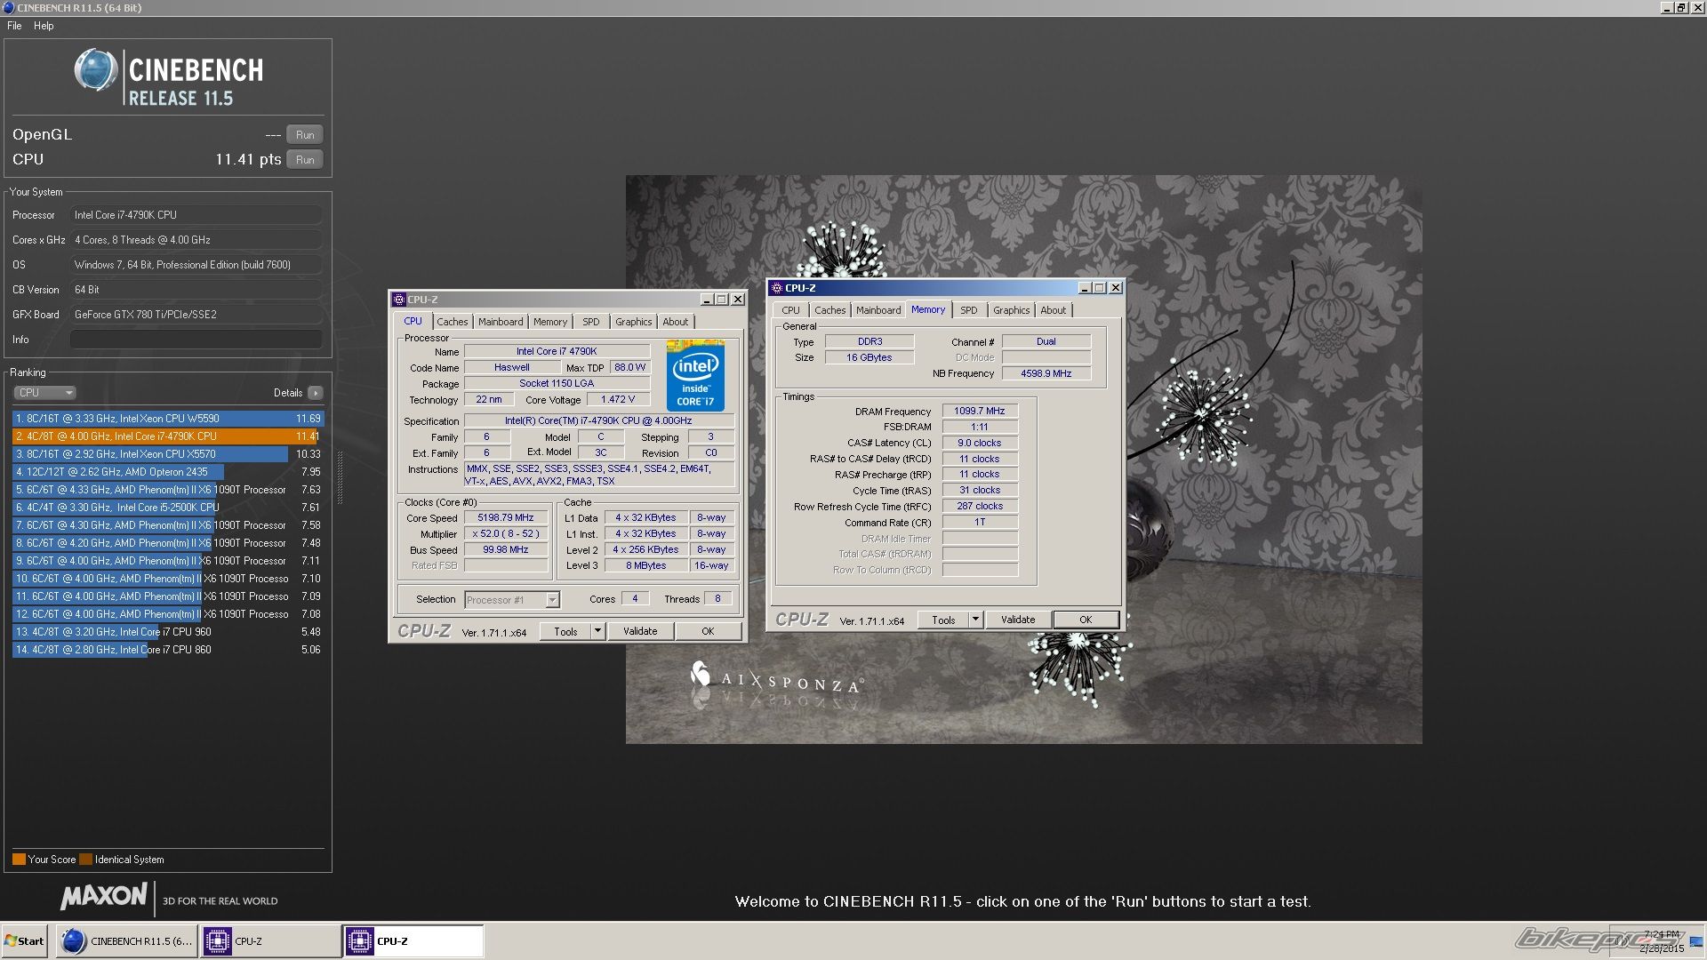Click Validate in CPU-Z CPU window
The height and width of the screenshot is (960, 1707).
[640, 631]
